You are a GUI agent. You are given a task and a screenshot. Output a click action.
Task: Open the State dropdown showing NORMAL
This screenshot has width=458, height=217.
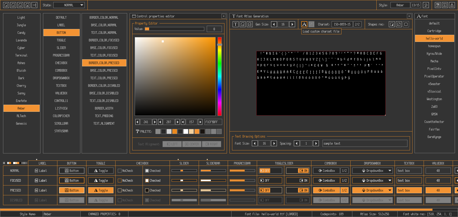pyautogui.click(x=69, y=5)
